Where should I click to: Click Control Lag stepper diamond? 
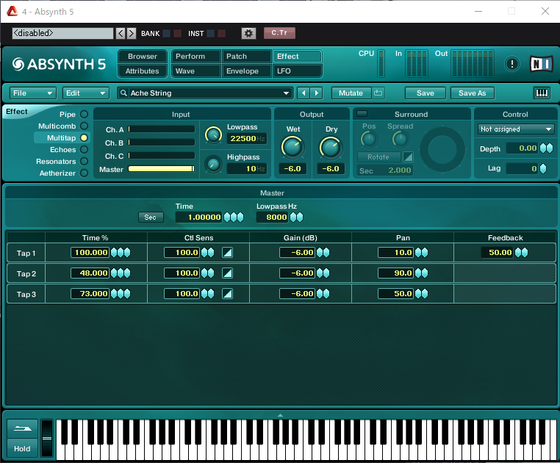click(543, 168)
